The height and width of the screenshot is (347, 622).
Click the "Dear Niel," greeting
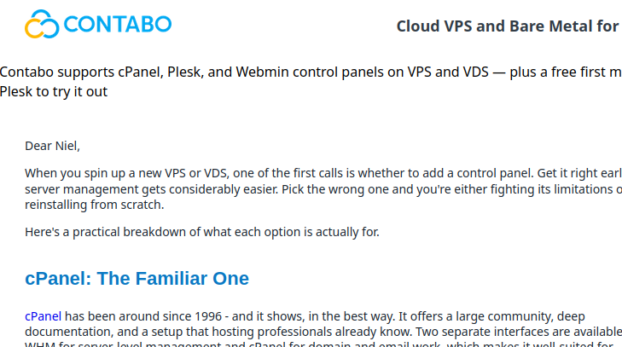click(x=57, y=145)
